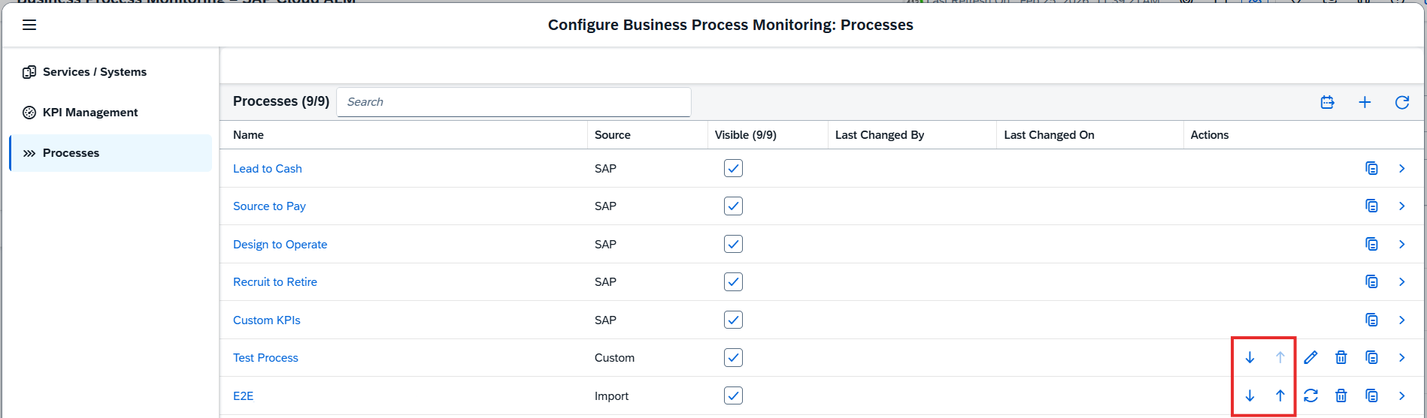Copy the Lead to Cash process
1427x418 pixels.
tap(1371, 168)
